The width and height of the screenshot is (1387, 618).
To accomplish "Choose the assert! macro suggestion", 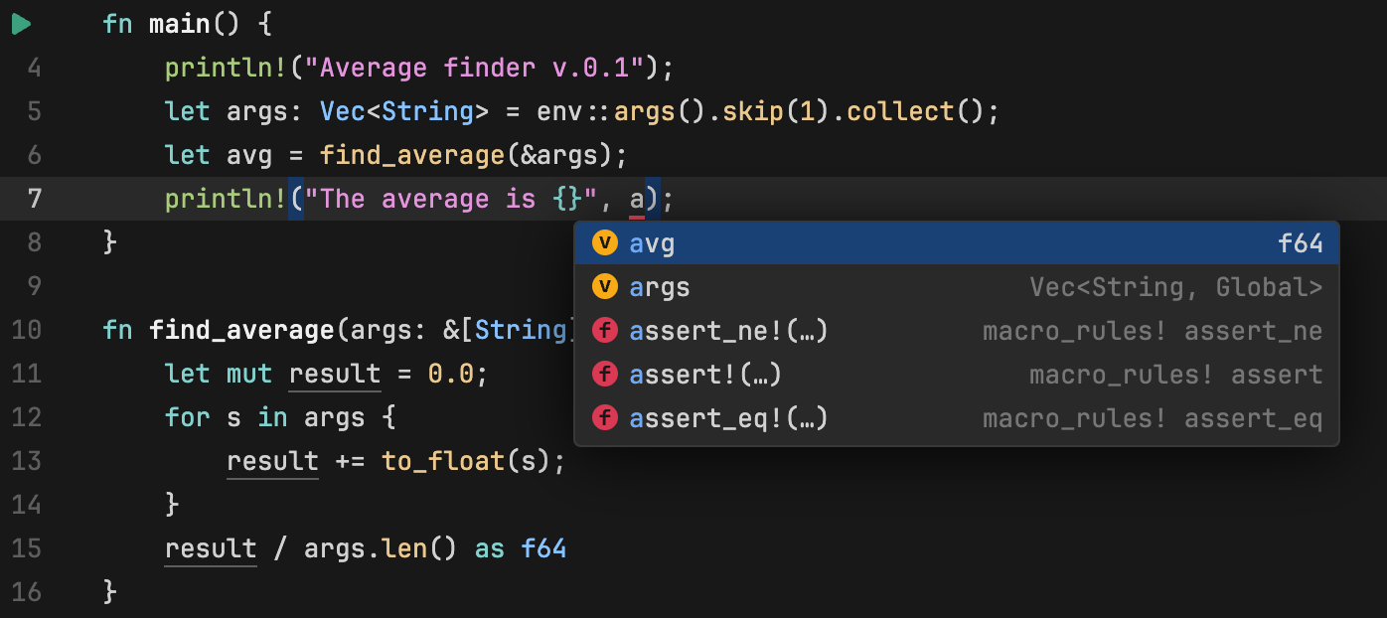I will (x=705, y=374).
